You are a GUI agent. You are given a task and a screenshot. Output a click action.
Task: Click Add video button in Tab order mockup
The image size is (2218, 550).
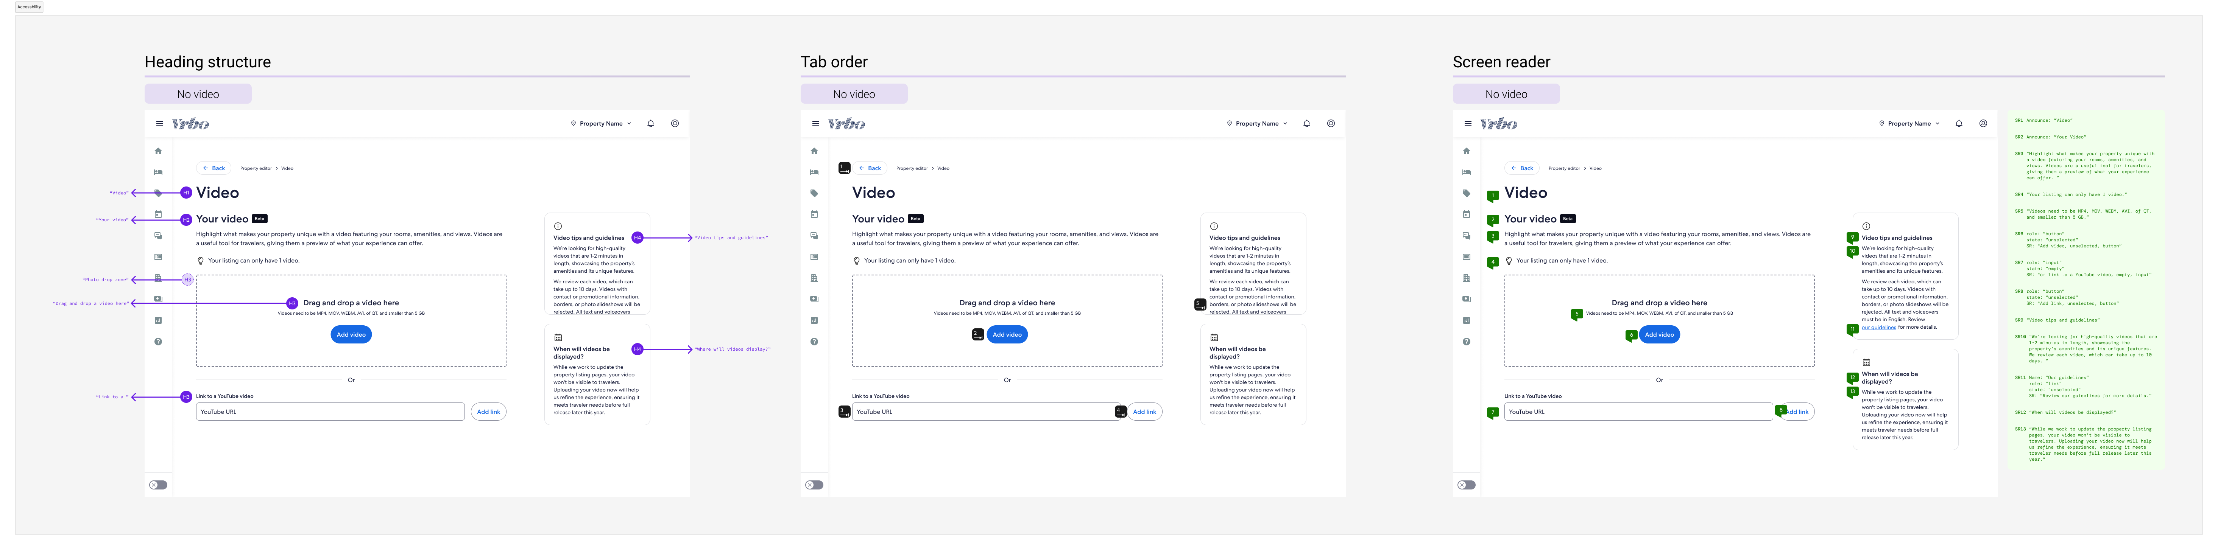1007,334
